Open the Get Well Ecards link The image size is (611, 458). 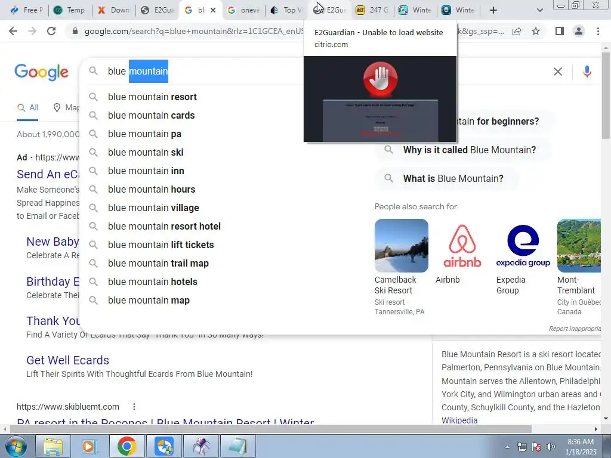point(68,360)
